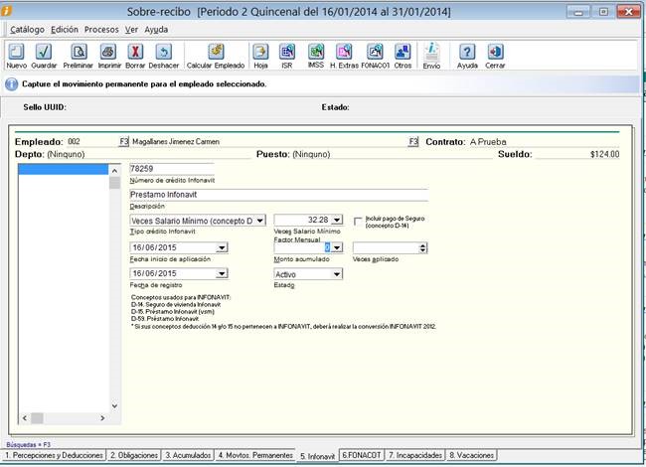Click right arrow of list horizontal scrollbar
This screenshot has width=646, height=467.
(102, 418)
